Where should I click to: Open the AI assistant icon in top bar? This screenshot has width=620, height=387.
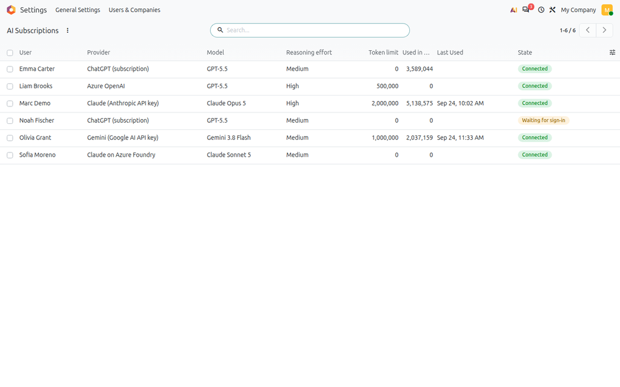(x=513, y=10)
